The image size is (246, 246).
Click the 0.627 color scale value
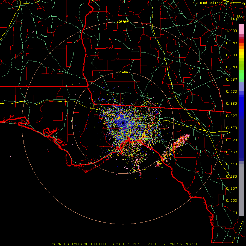[232, 116]
